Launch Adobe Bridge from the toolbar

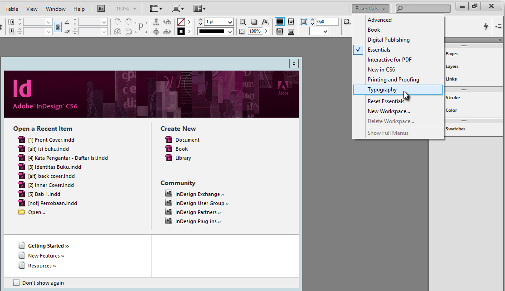(x=100, y=8)
